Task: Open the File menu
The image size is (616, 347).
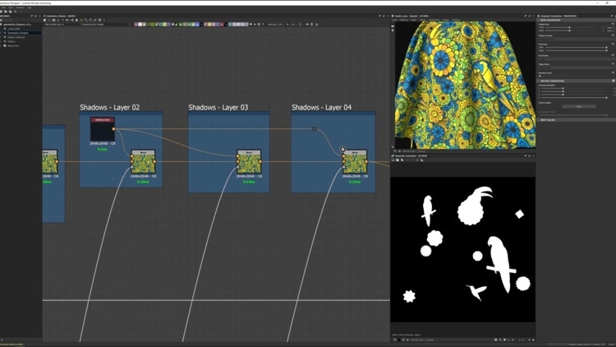Action: click(3, 7)
